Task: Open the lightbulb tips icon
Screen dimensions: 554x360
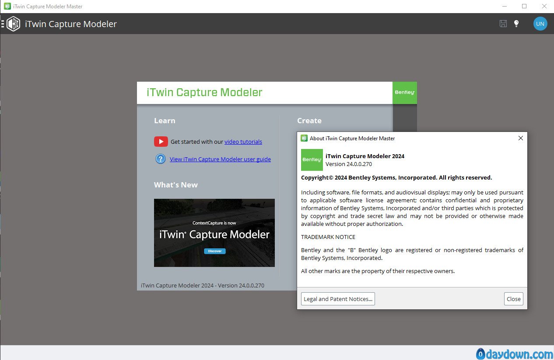Action: tap(516, 24)
